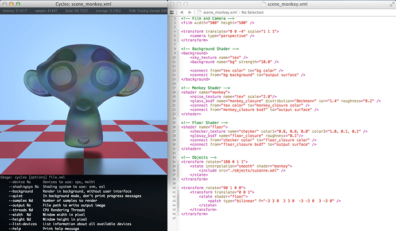The width and height of the screenshot is (396, 231).
Task: Minimize the Cycles render window
Action: (x=11, y=4)
